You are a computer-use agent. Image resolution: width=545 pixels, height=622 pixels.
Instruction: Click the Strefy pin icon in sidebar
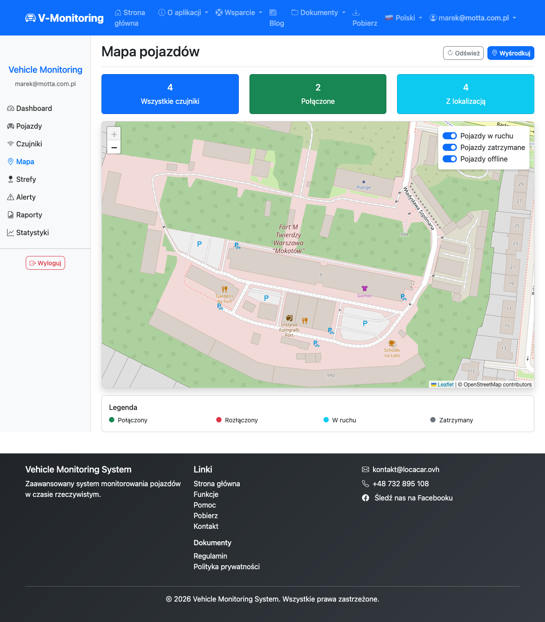(x=11, y=180)
